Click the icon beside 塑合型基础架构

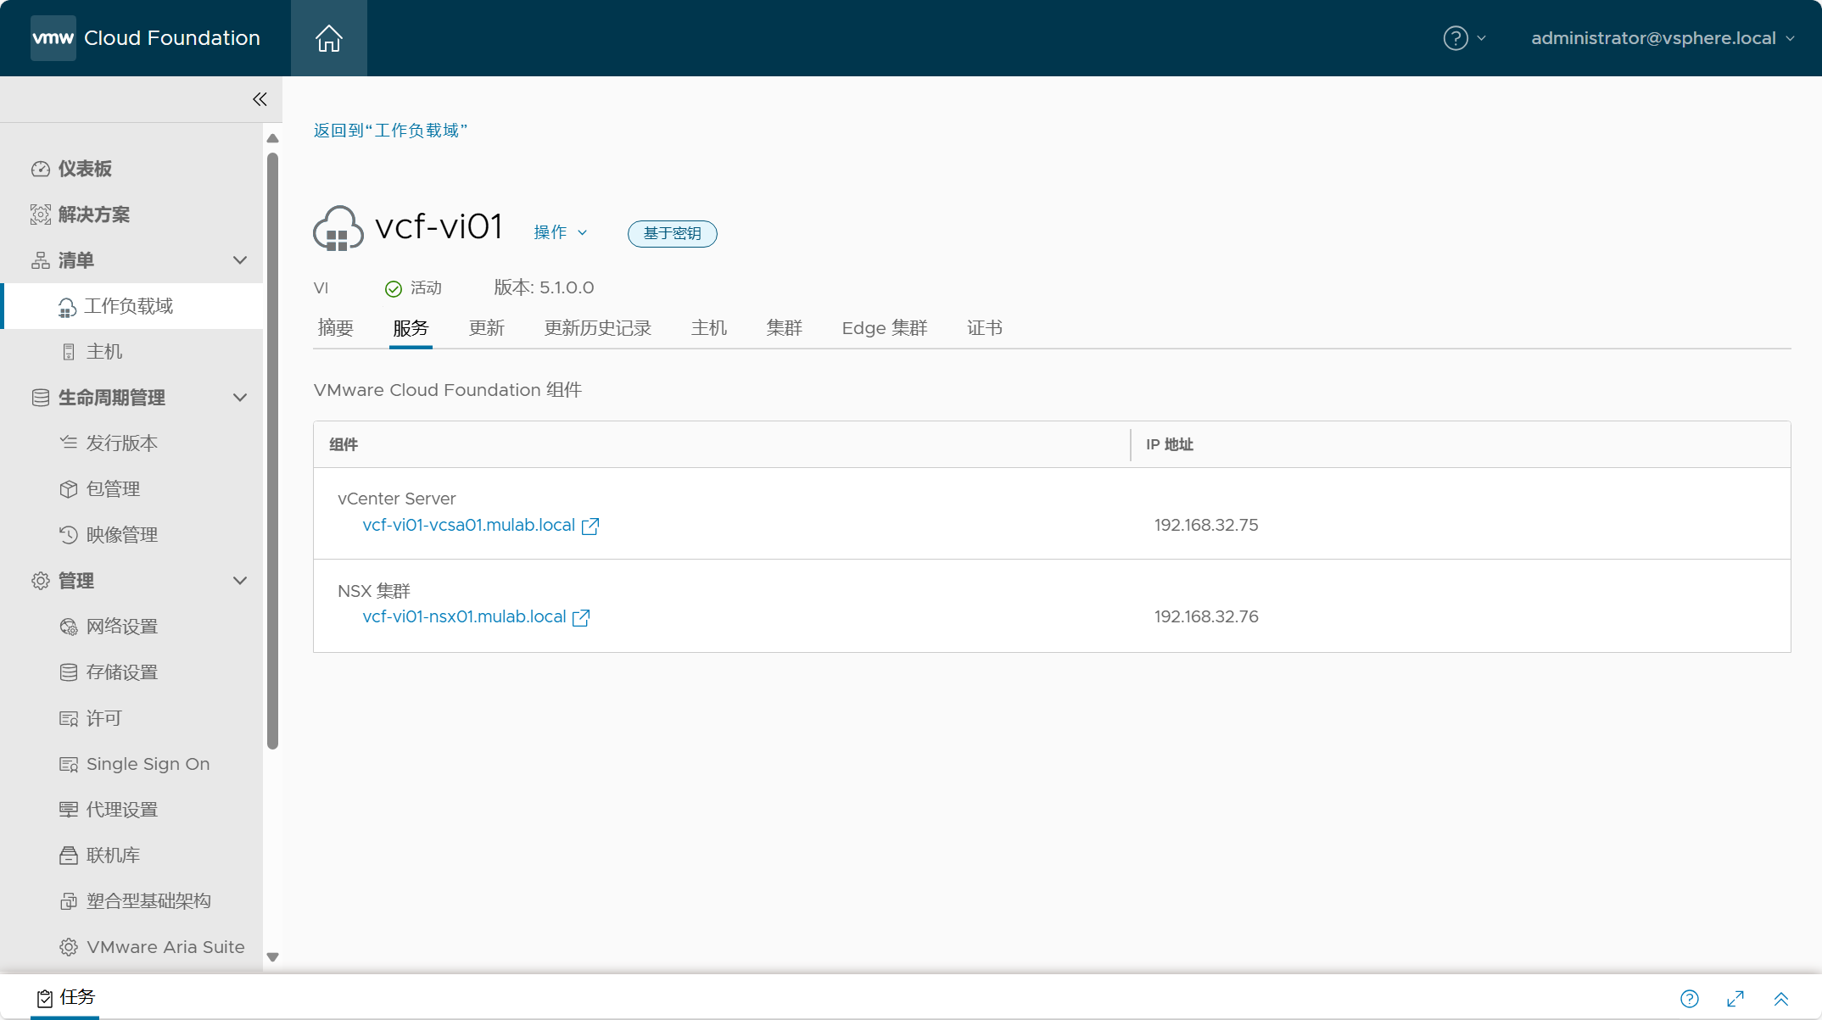[69, 901]
